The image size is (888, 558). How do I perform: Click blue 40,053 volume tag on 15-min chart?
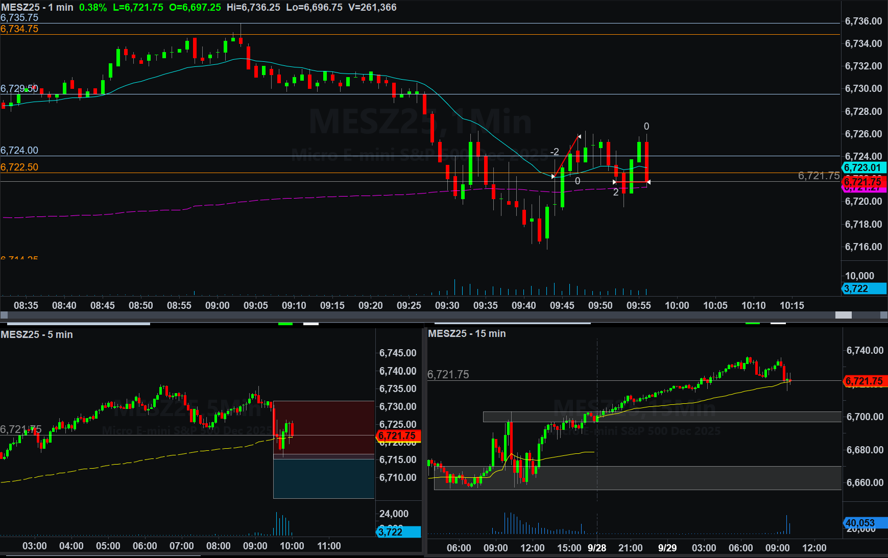[865, 523]
